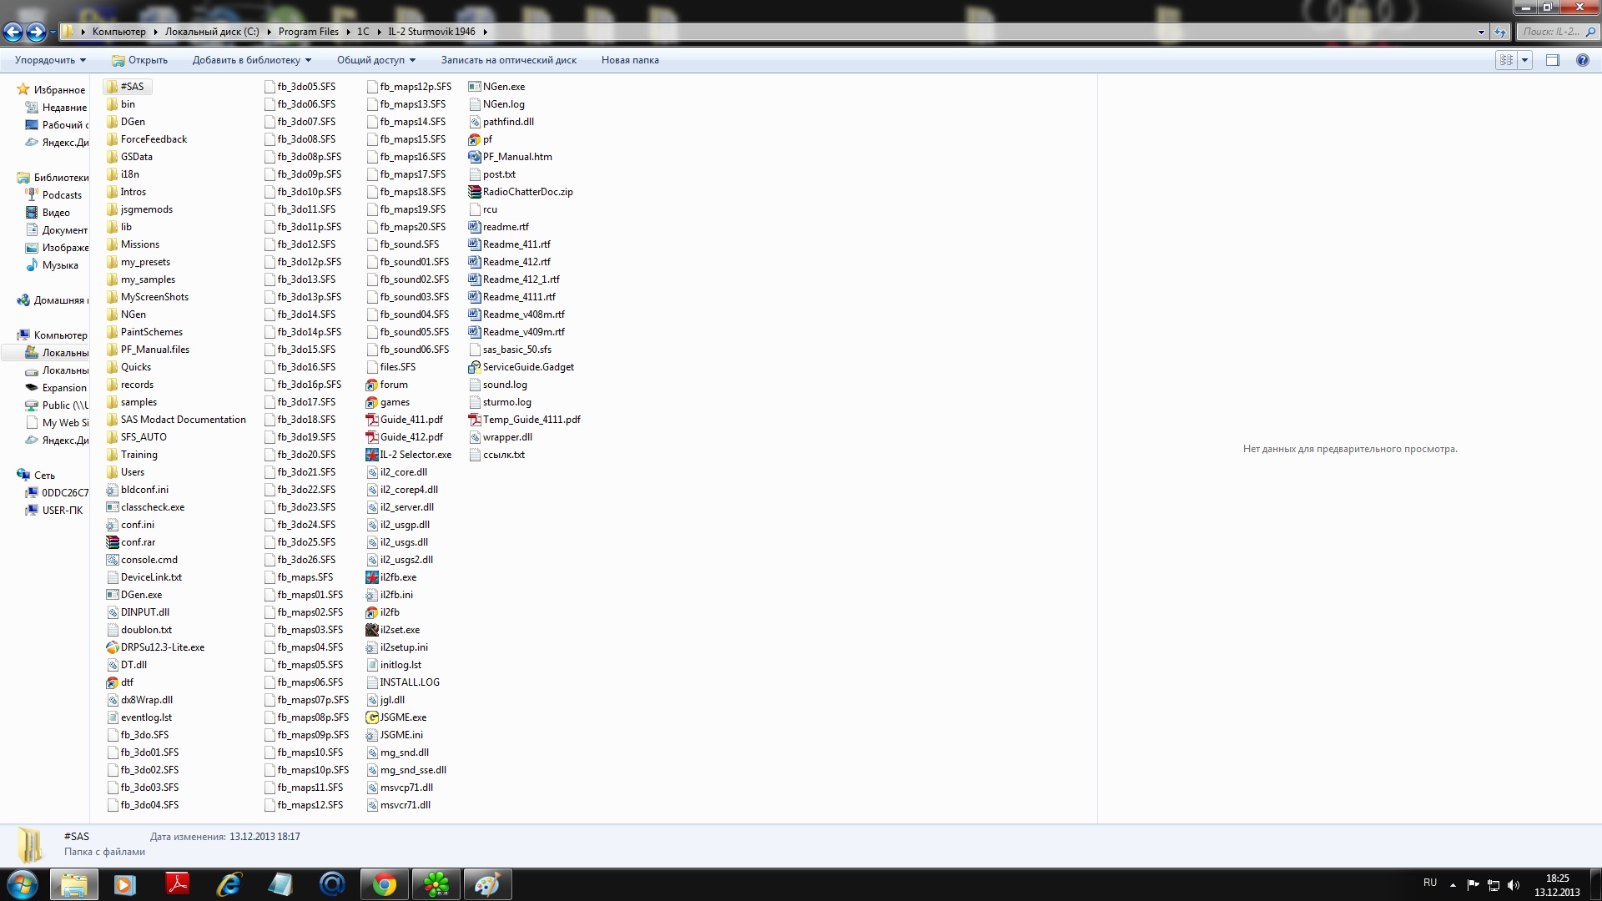The height and width of the screenshot is (901, 1602).
Task: Select the Guide_411.pdf file icon
Action: tap(372, 420)
